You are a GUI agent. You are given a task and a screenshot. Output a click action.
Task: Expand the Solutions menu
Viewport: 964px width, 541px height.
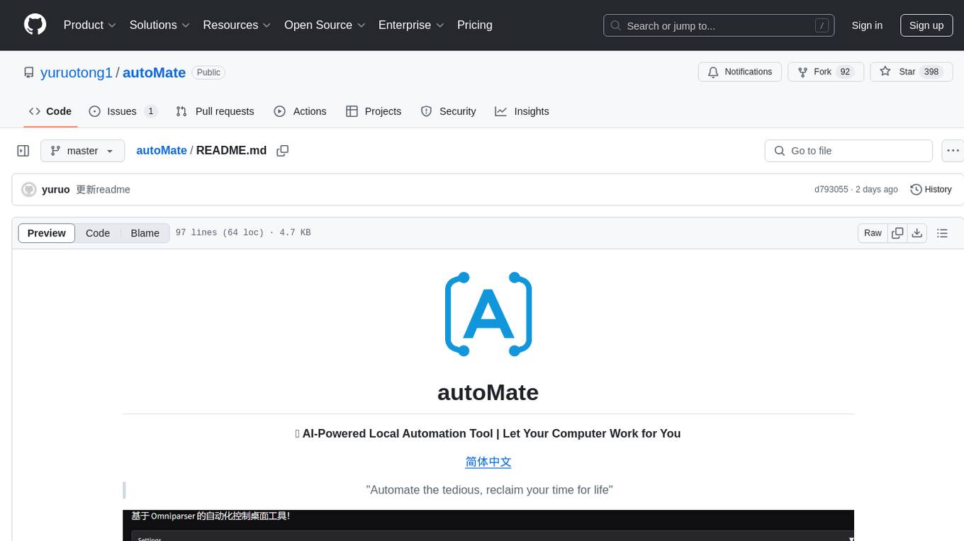159,25
